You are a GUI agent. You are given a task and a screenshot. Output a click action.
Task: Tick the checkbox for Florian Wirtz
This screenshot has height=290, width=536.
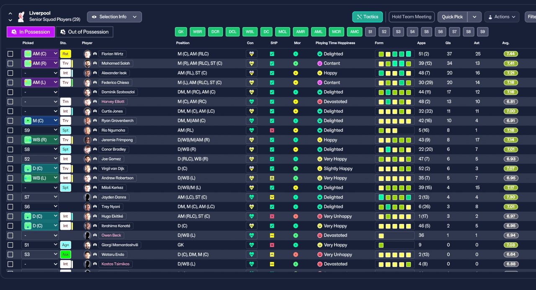click(x=10, y=54)
